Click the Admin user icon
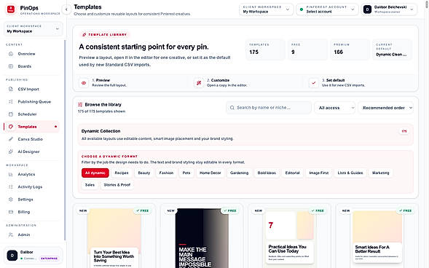 11,234
